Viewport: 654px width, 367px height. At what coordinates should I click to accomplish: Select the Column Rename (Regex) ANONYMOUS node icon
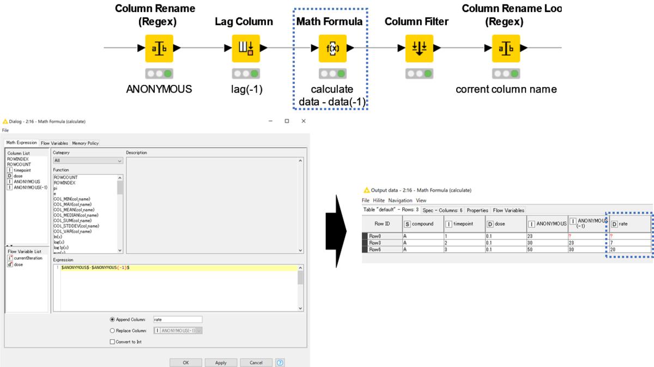159,48
